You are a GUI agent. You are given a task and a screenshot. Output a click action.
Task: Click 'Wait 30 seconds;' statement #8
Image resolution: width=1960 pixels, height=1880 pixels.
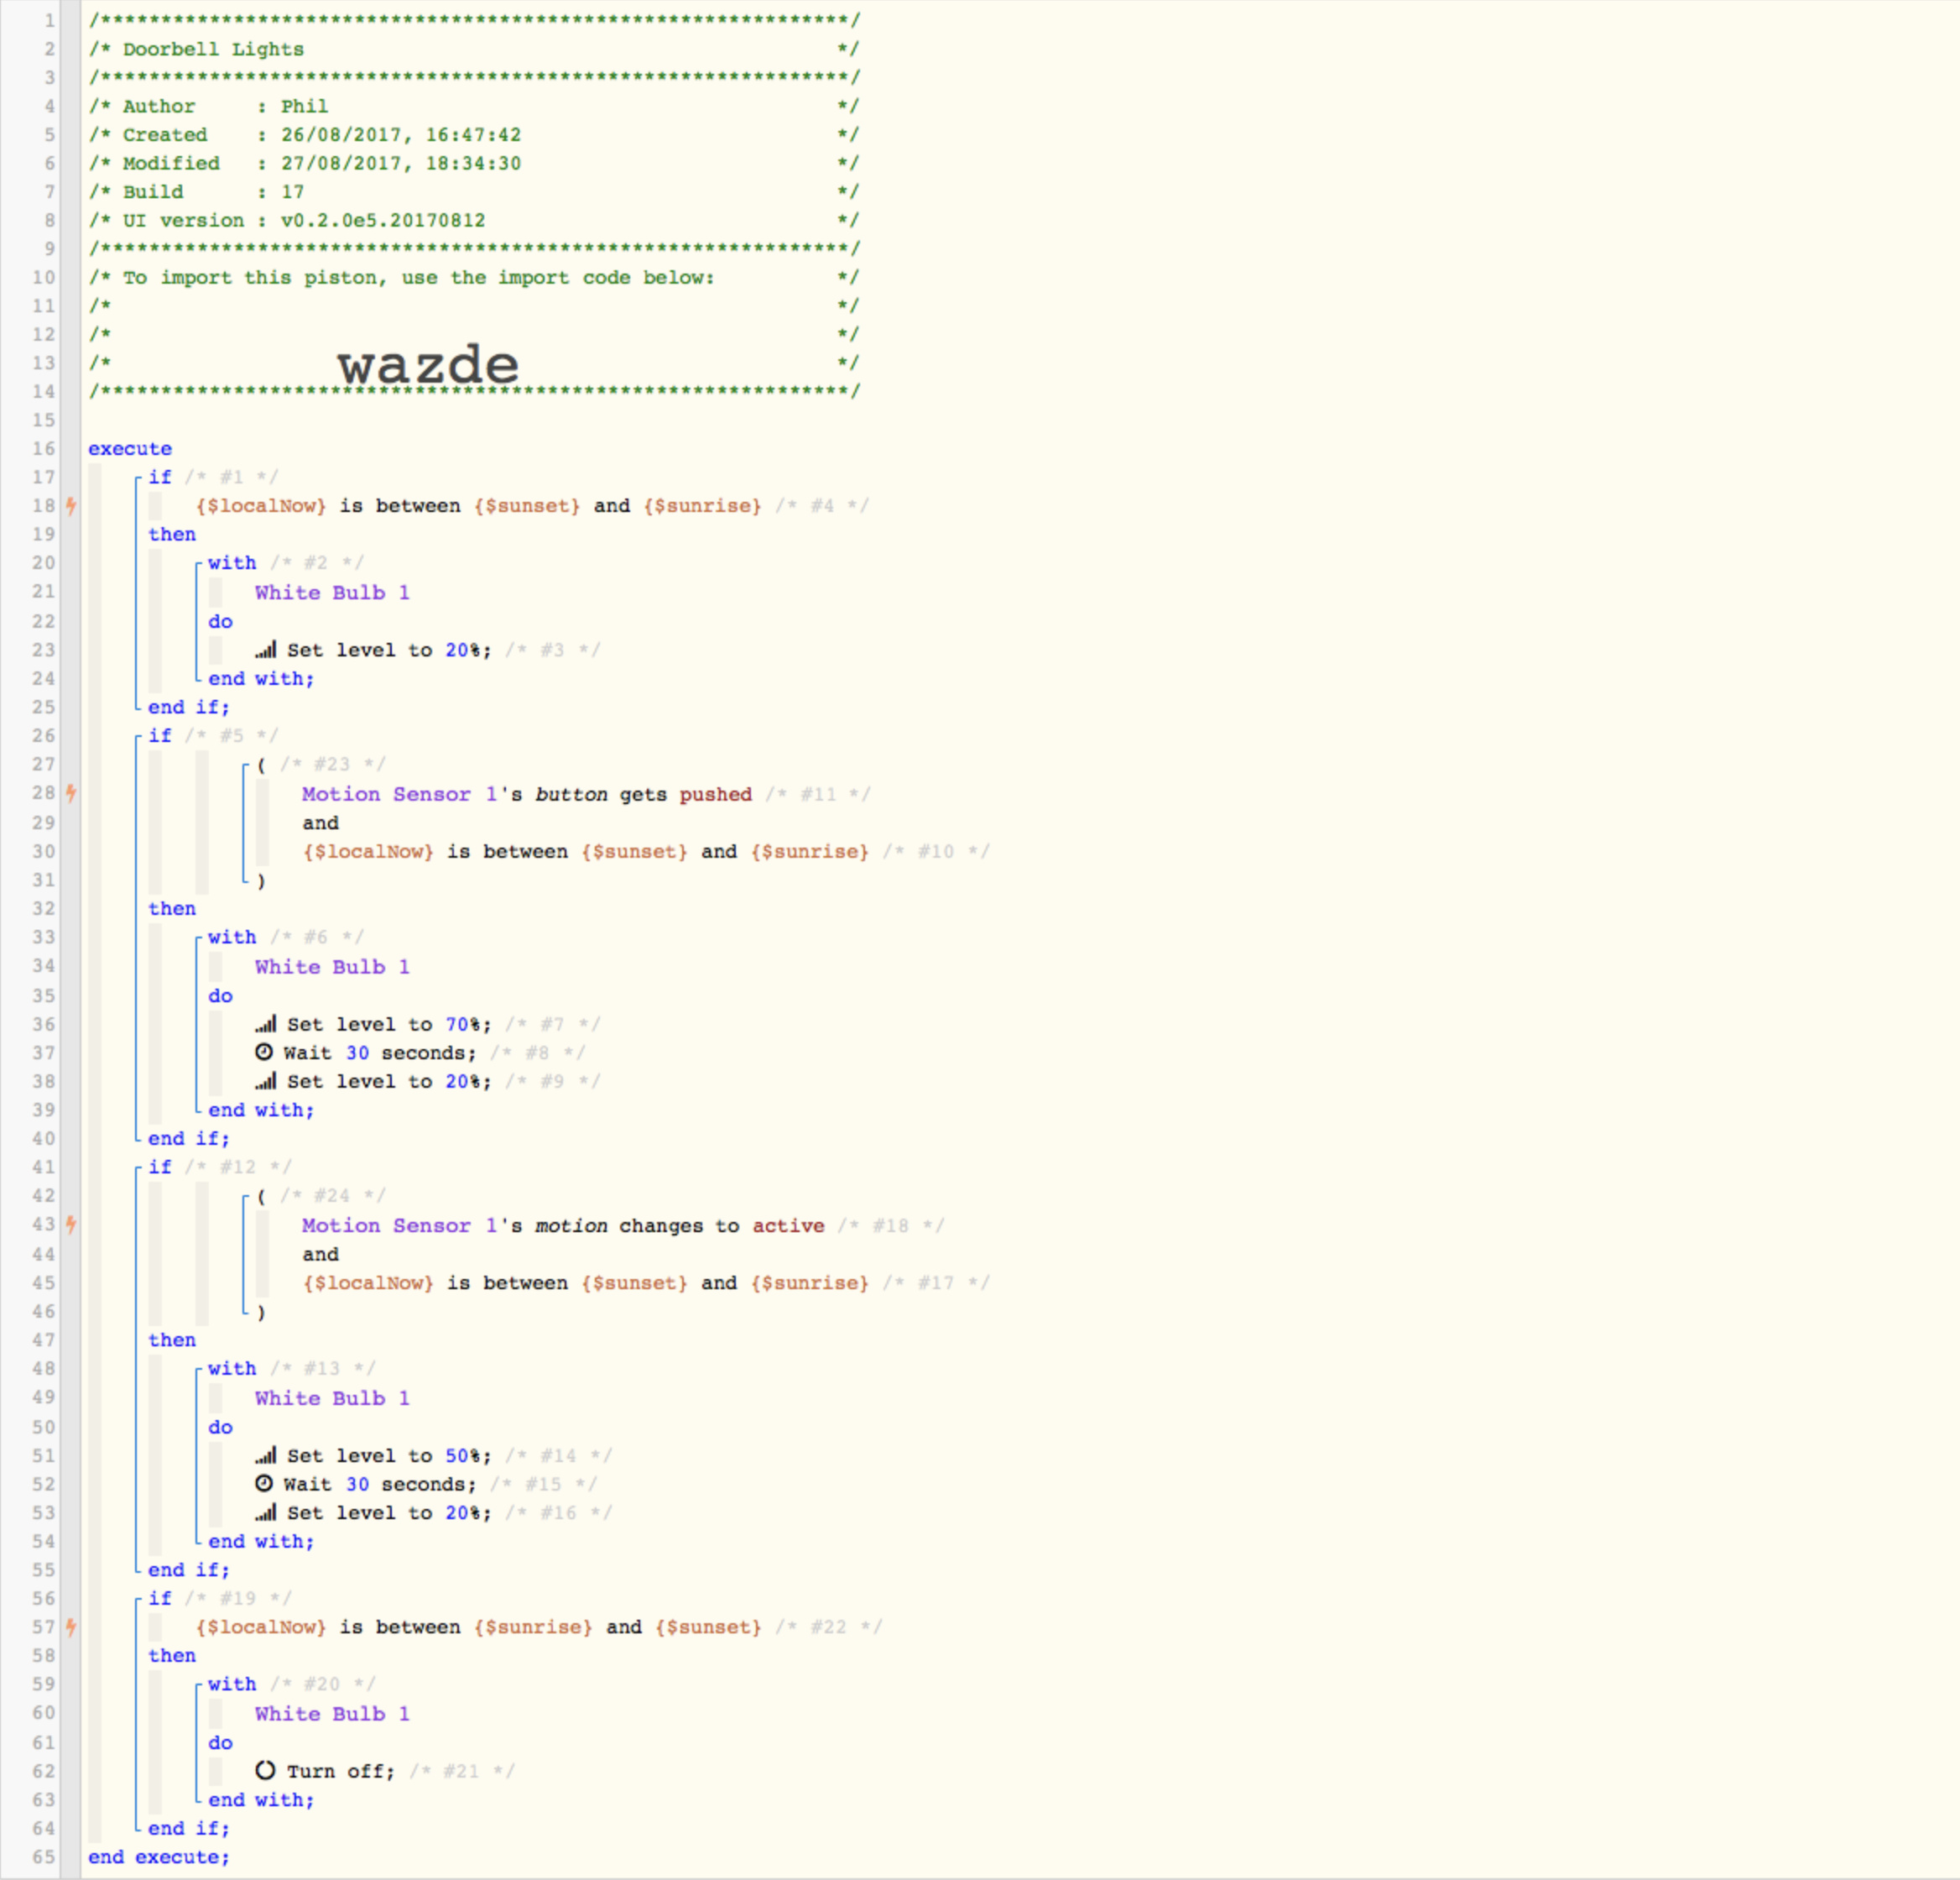(380, 1052)
